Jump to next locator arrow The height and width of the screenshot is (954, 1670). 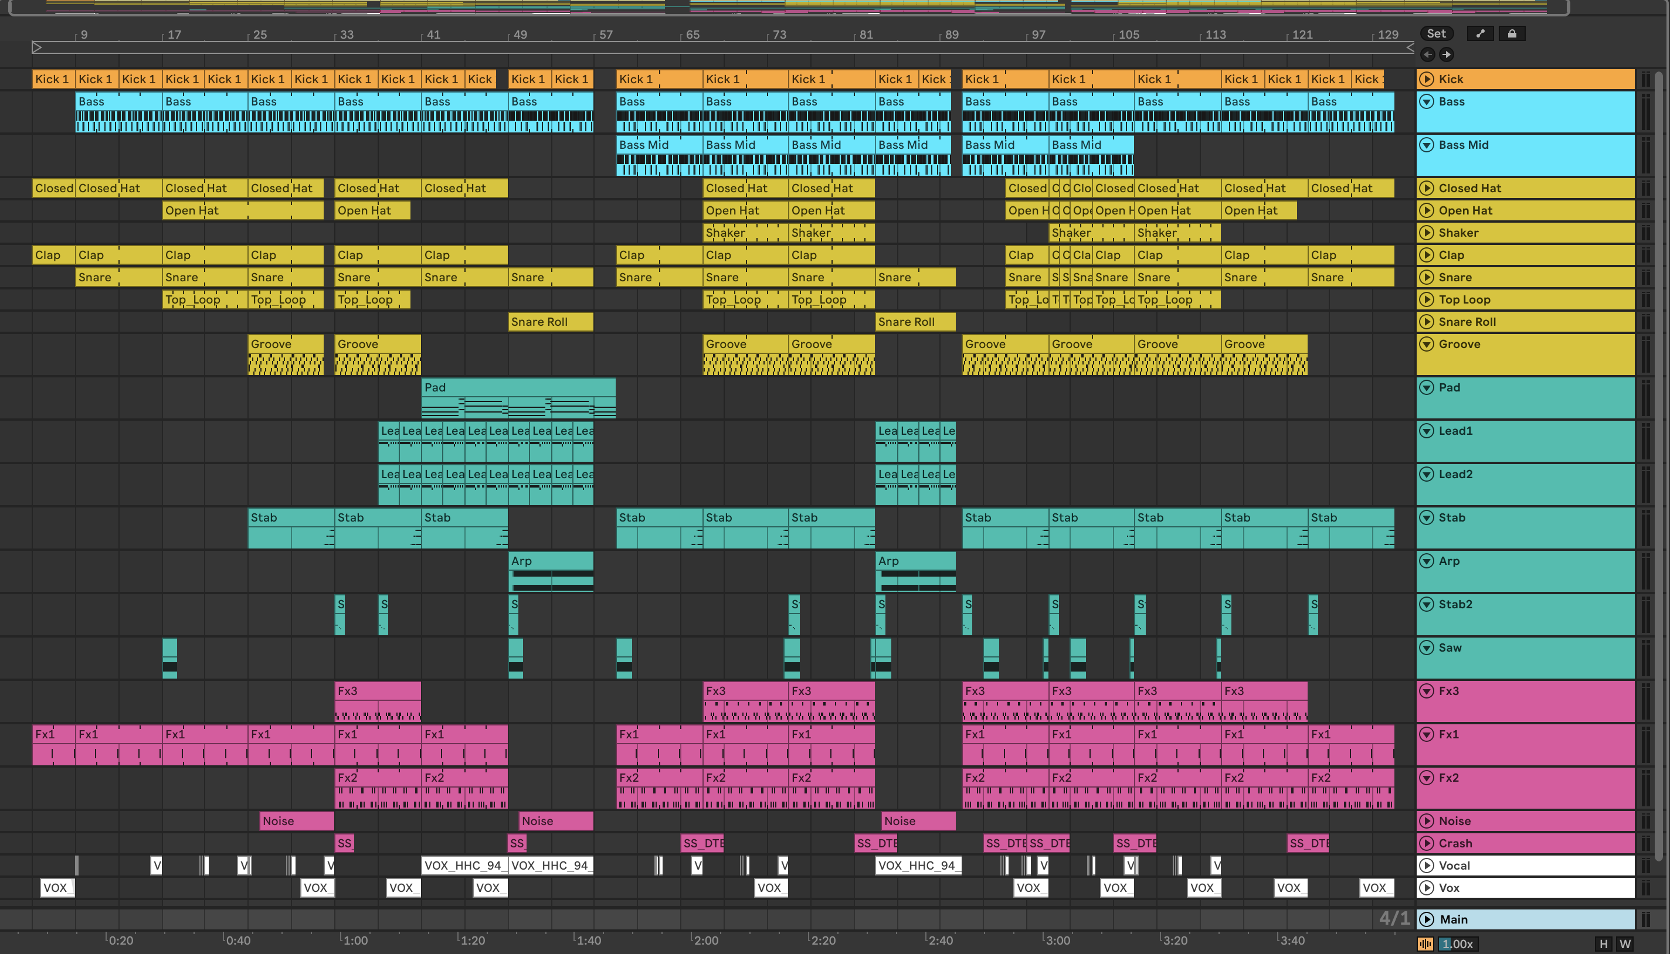click(1446, 54)
